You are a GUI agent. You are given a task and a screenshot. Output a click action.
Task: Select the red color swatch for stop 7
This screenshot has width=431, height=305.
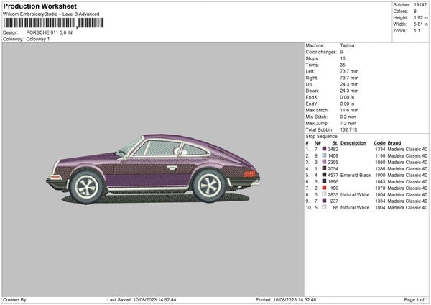pyautogui.click(x=324, y=188)
